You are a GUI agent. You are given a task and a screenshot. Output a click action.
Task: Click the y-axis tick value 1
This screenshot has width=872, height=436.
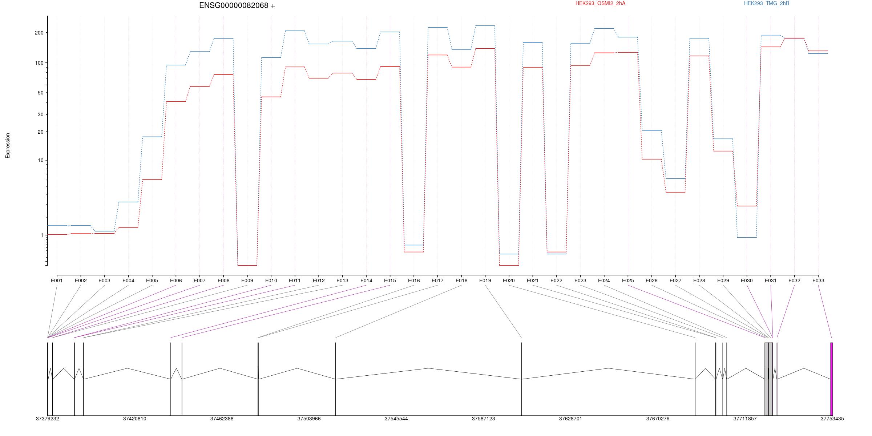point(42,235)
